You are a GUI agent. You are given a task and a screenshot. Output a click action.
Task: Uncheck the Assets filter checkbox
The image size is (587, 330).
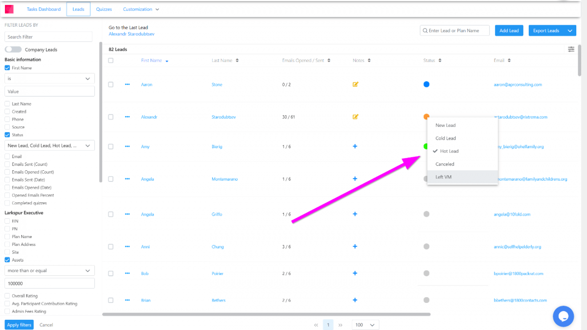pos(7,260)
